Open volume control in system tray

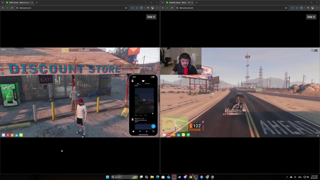[x=307, y=177]
